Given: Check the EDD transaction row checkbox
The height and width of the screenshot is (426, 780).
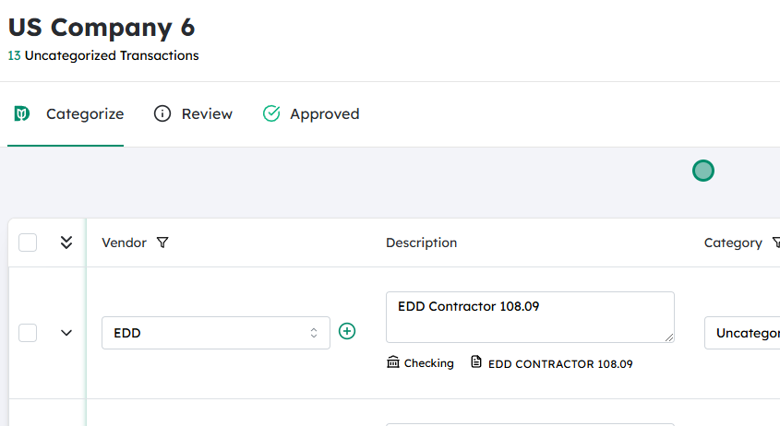Looking at the screenshot, I should point(28,333).
